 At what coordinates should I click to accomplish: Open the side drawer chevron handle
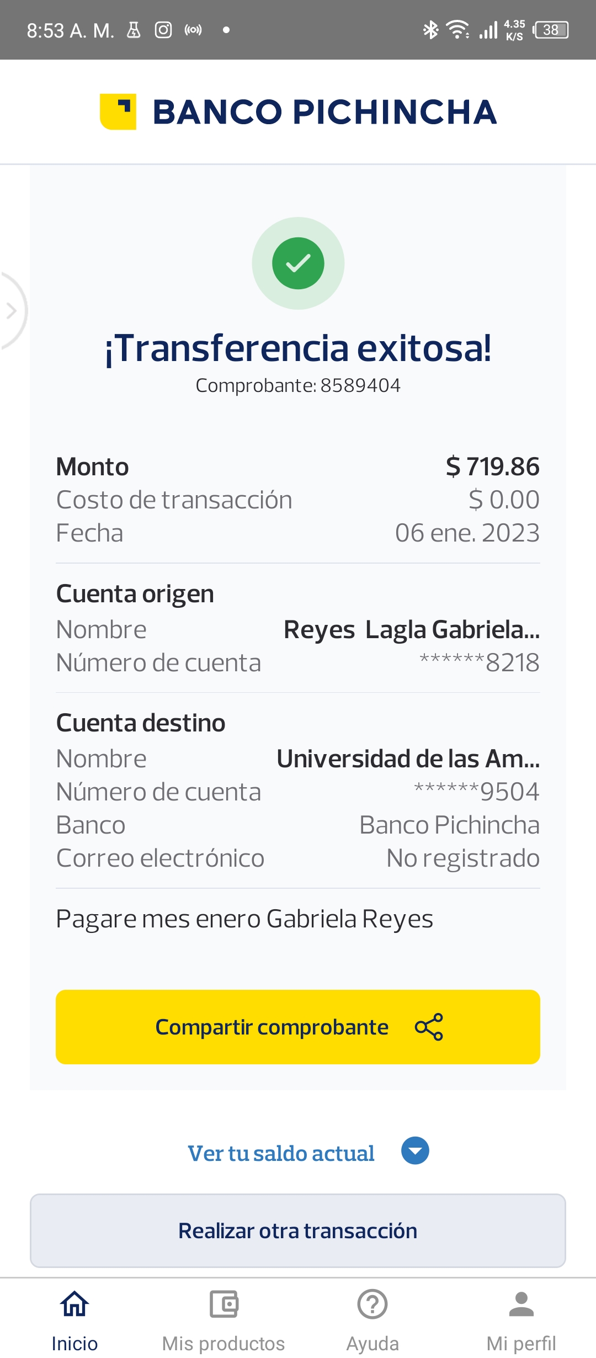11,311
